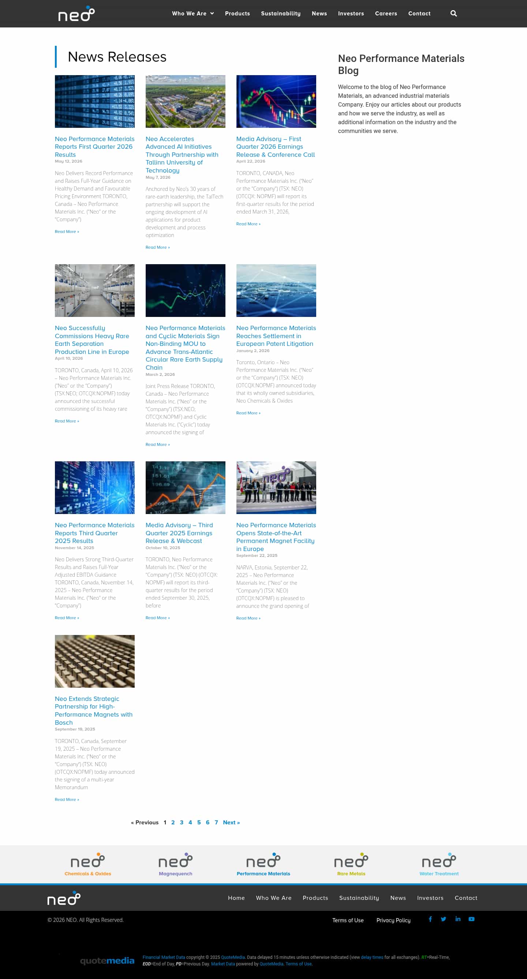
Task: Click the Neo logo in the footer
Action: point(64,898)
